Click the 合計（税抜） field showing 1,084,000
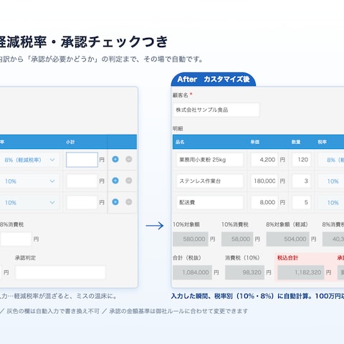The height and width of the screenshot is (344, 344). pos(192,272)
